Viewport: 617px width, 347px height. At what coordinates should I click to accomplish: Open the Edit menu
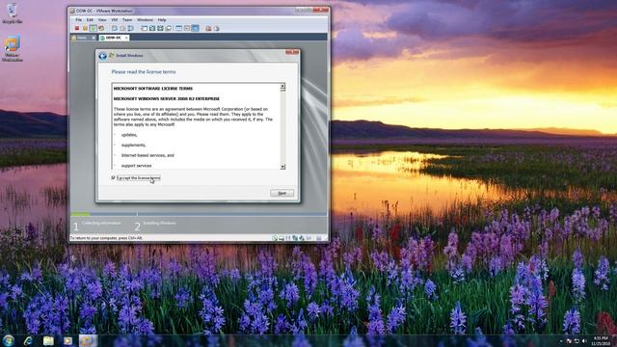[x=90, y=19]
